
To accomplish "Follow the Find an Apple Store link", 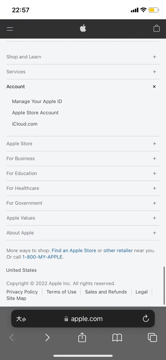I will 74,250.
